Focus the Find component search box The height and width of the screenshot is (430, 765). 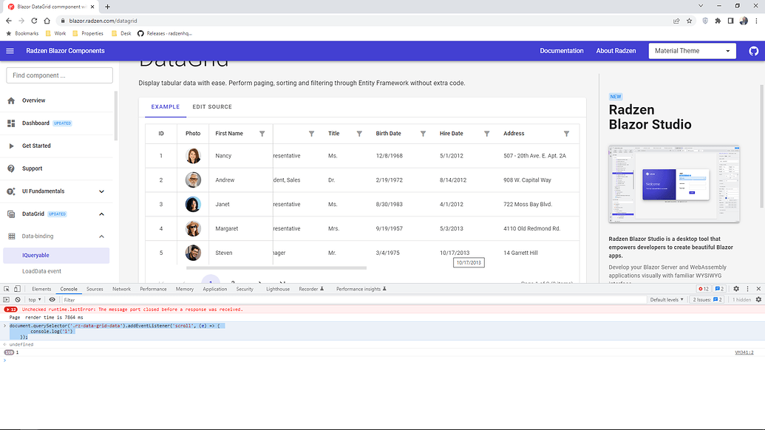(x=60, y=75)
